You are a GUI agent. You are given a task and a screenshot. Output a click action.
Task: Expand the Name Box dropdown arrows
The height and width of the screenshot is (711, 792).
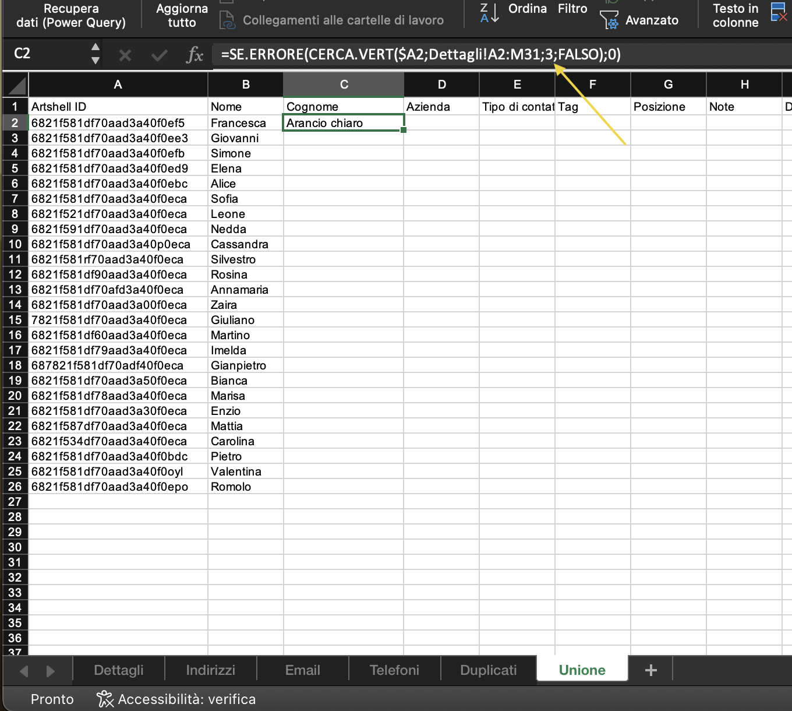tap(96, 54)
